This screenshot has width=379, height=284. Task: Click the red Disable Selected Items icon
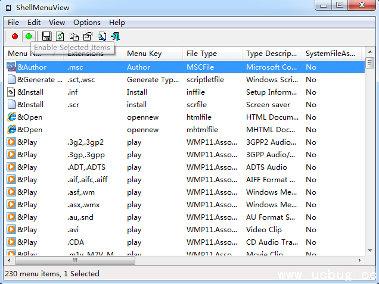(15, 36)
